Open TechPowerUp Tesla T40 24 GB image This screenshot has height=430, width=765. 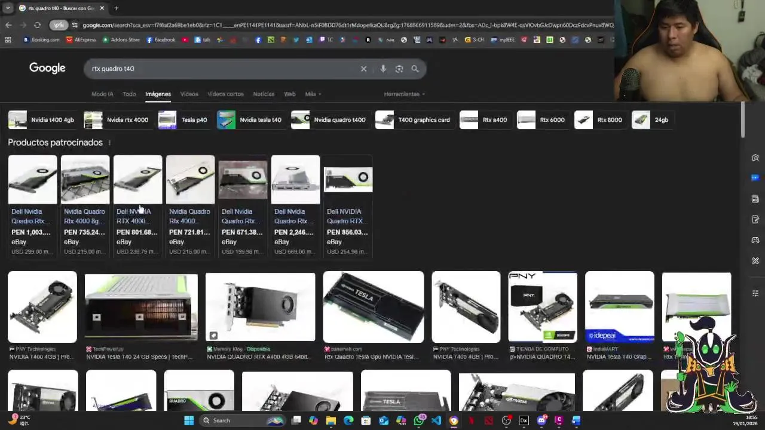pyautogui.click(x=141, y=308)
